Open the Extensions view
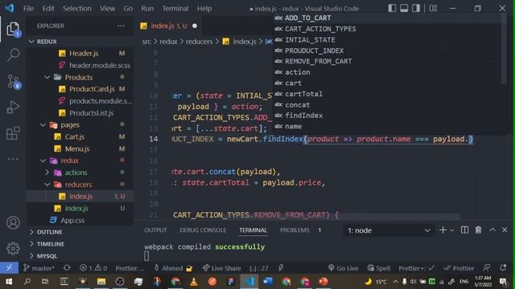 [13, 133]
